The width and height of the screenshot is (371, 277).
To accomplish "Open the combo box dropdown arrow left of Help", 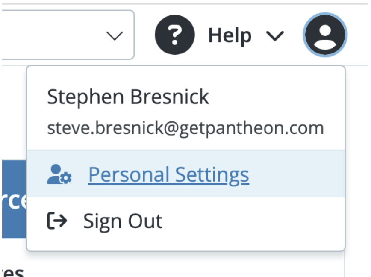I will (x=114, y=36).
